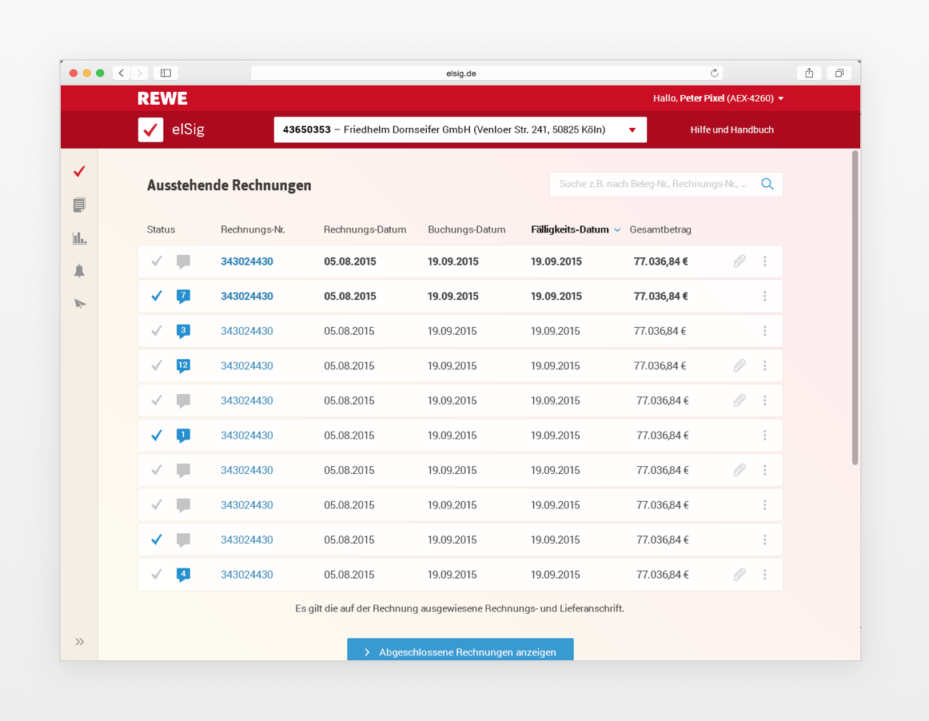Open Hilfe und Handbuch
929x721 pixels.
(x=732, y=129)
